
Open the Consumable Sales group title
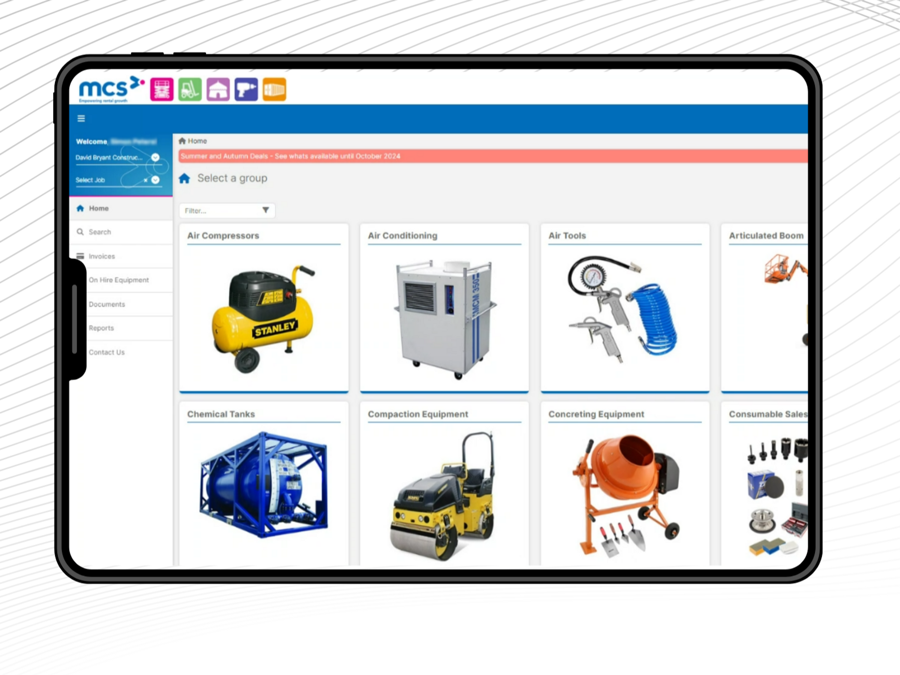768,414
